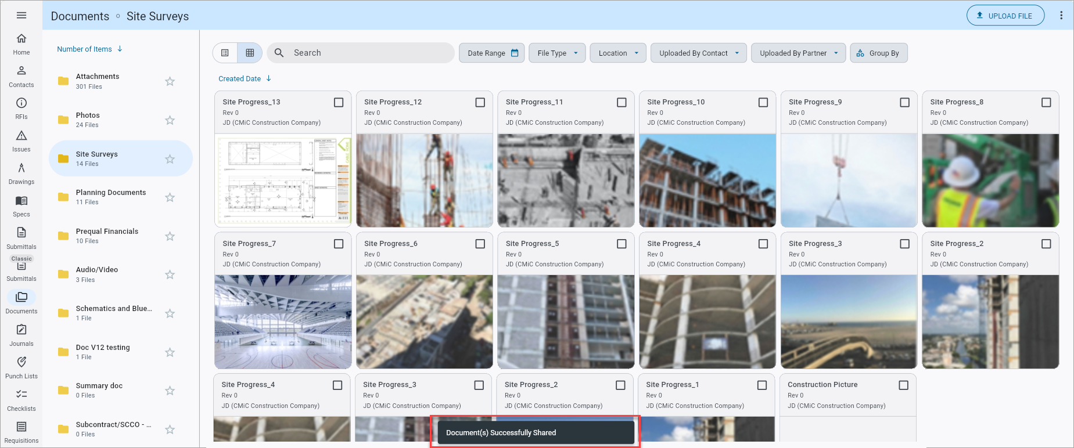Click into the Search field
The width and height of the screenshot is (1074, 448).
tap(360, 53)
